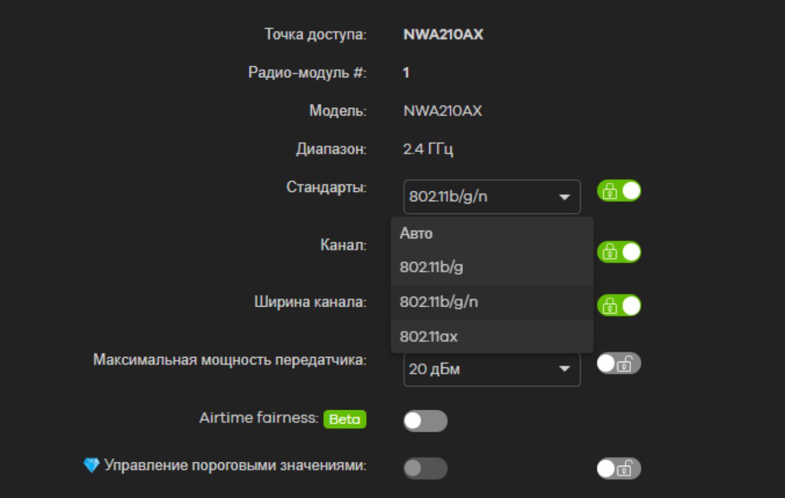Click the 2.4 ГГц band value

428,149
